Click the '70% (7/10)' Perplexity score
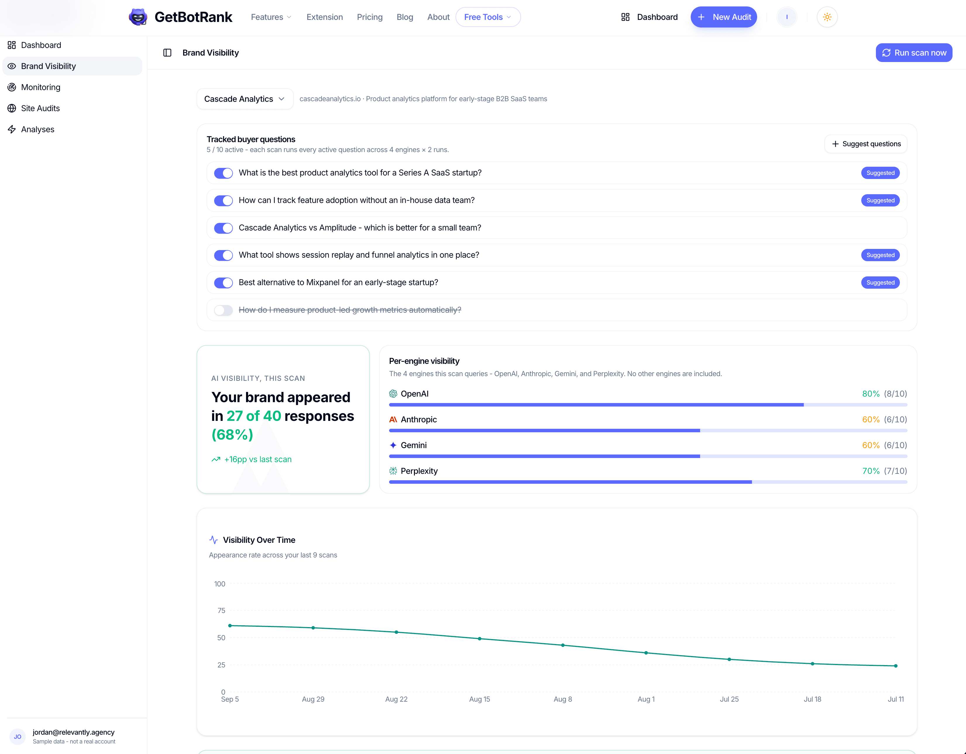966x754 pixels. pos(885,471)
